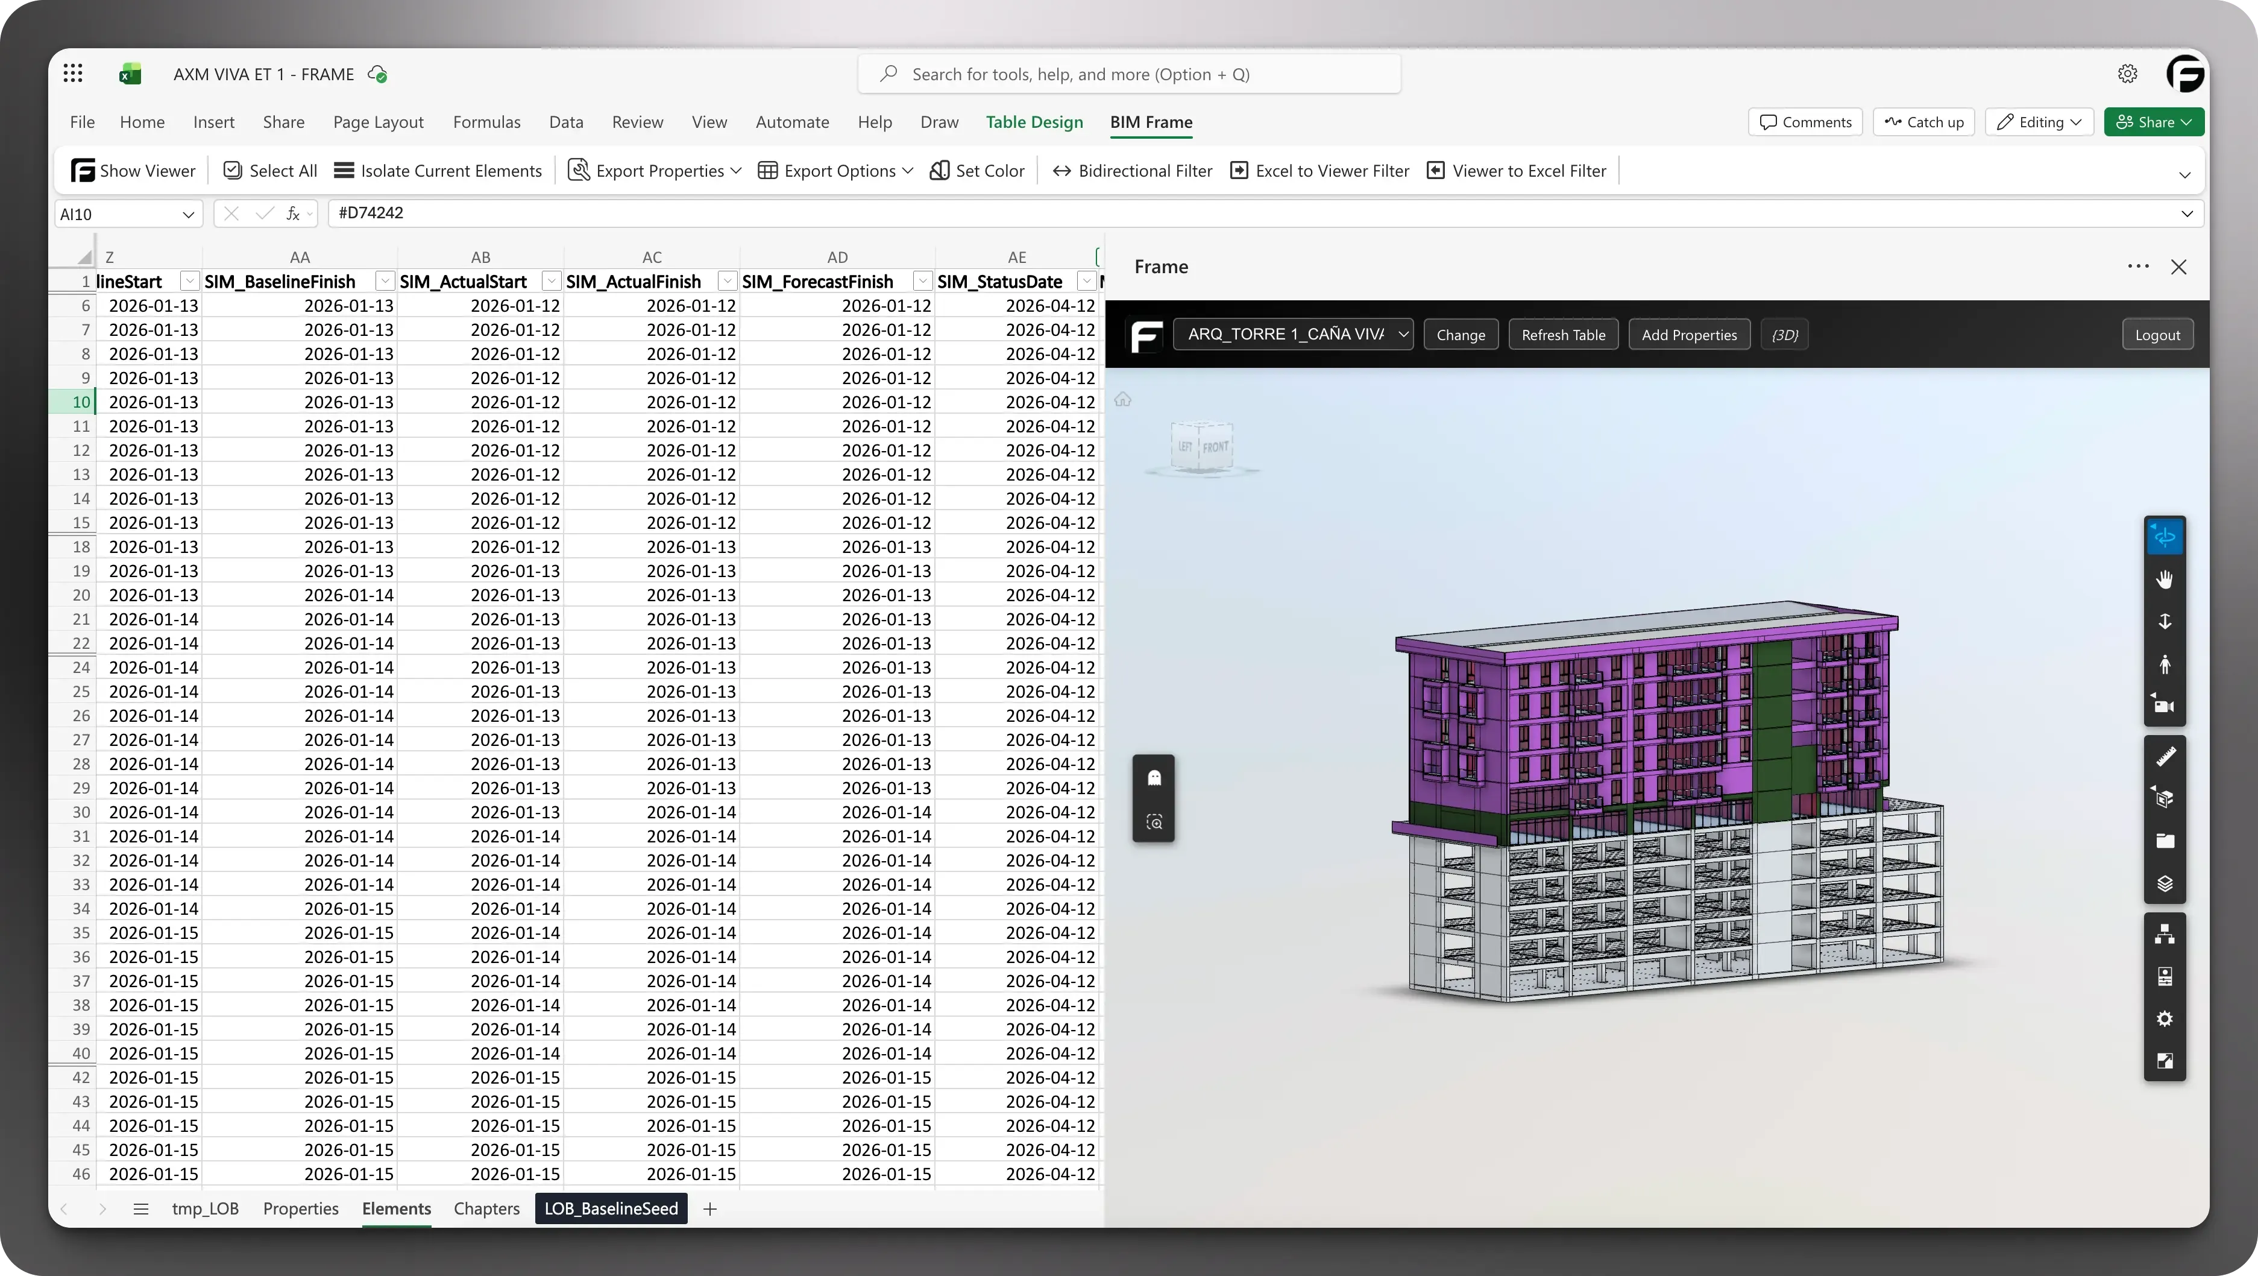Click the search tools and help box
Screen dimensions: 2258x1276
[1129, 75]
